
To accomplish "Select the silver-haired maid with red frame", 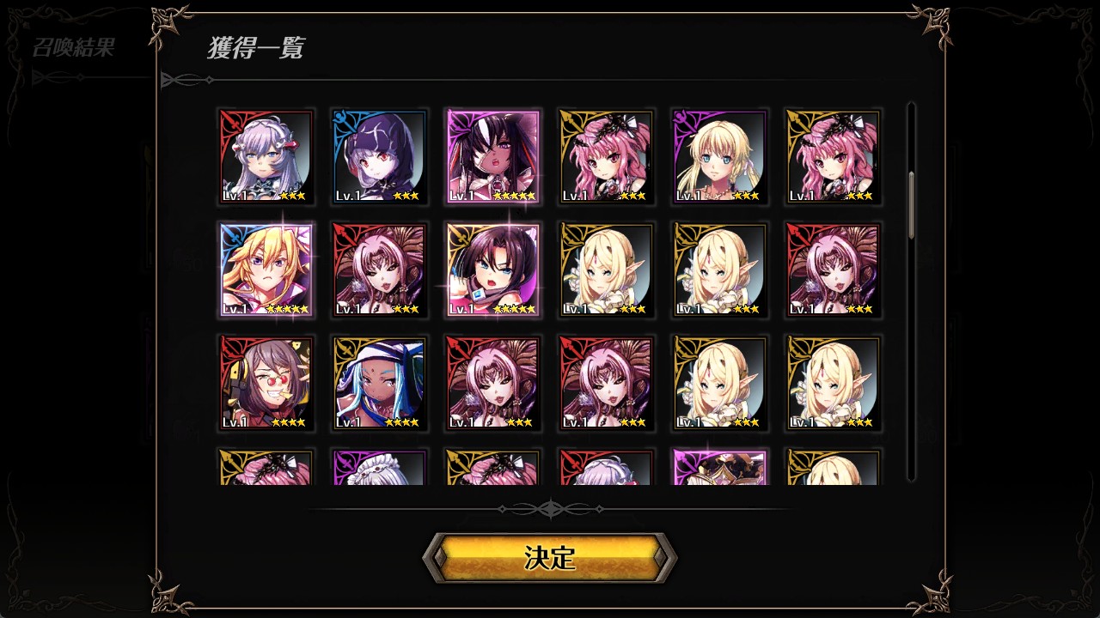I will (266, 156).
